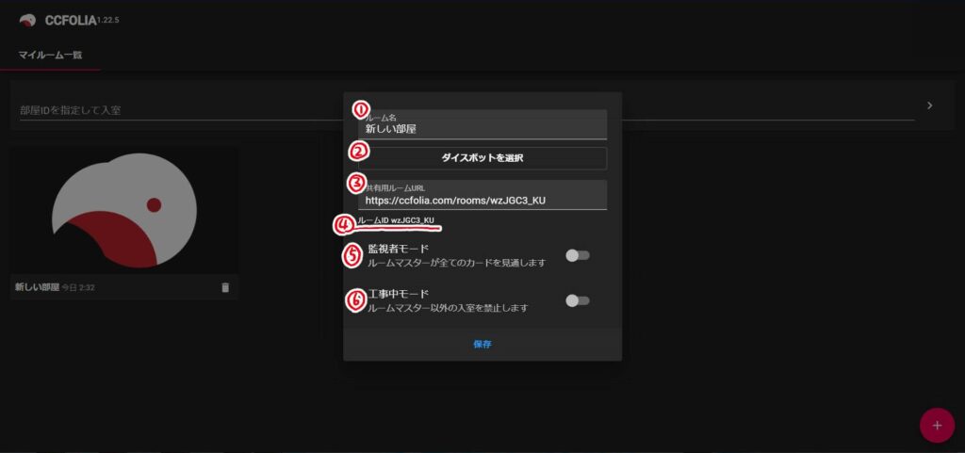This screenshot has height=453, width=965.
Task: Click the arrow to enter the room ID
Action: [x=929, y=105]
